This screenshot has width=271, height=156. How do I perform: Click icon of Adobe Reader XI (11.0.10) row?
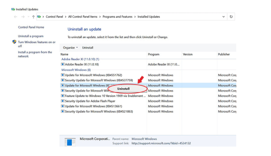63,64
